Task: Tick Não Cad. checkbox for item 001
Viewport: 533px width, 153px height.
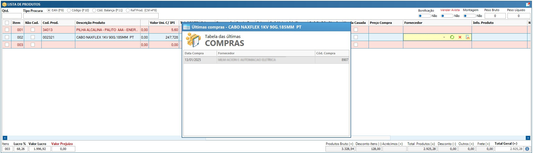Action: pyautogui.click(x=33, y=30)
